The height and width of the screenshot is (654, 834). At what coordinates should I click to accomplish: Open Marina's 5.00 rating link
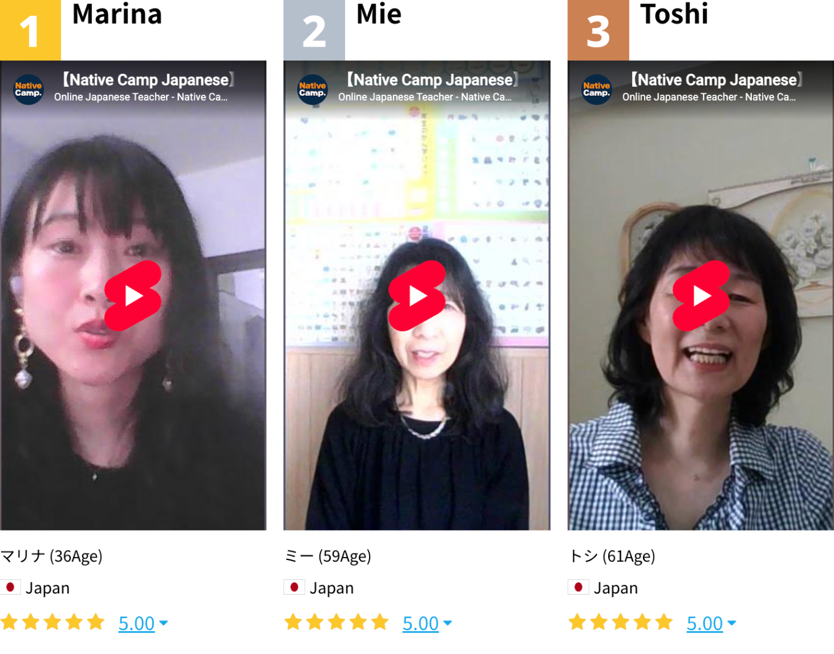137,623
